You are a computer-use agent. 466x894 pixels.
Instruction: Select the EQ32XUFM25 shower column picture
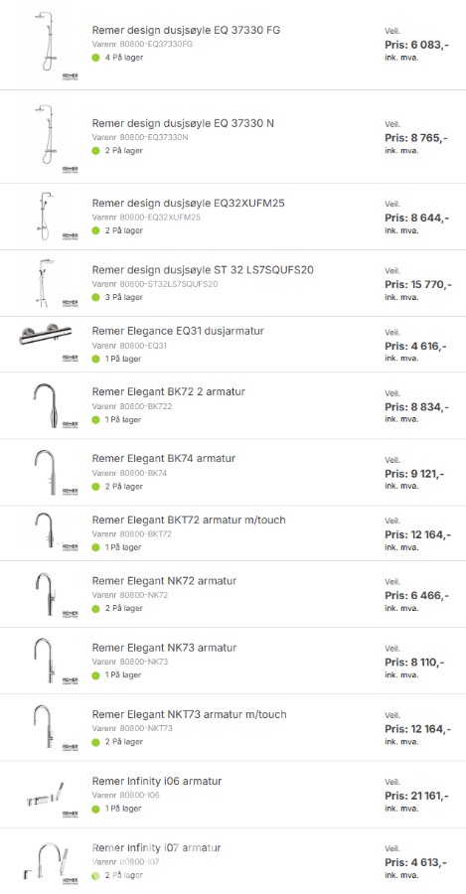(x=51, y=217)
